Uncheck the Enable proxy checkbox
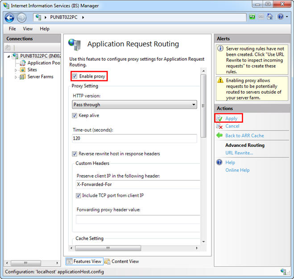Image resolution: width=294 pixels, height=279 pixels. point(75,76)
